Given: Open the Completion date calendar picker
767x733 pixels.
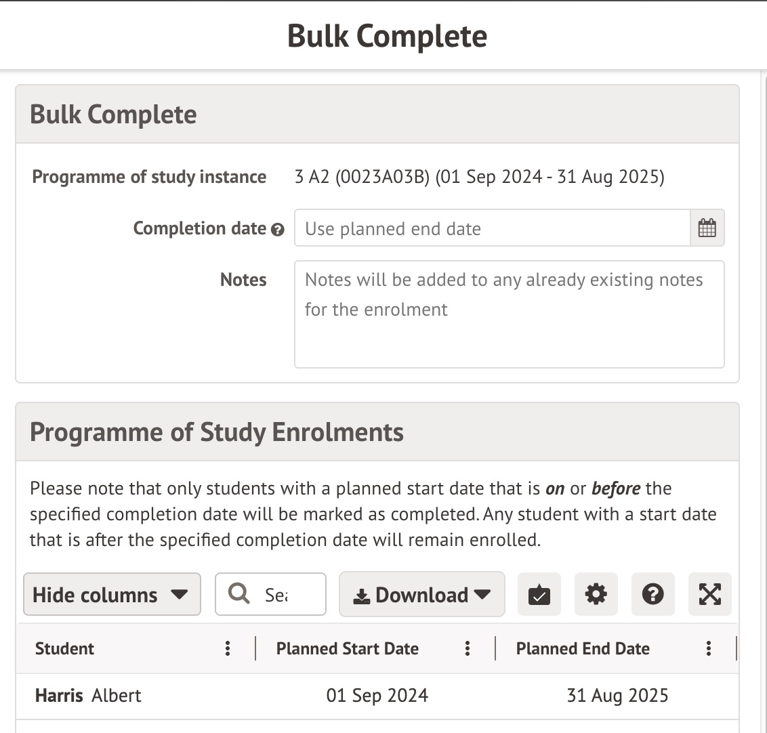Looking at the screenshot, I should 707,228.
